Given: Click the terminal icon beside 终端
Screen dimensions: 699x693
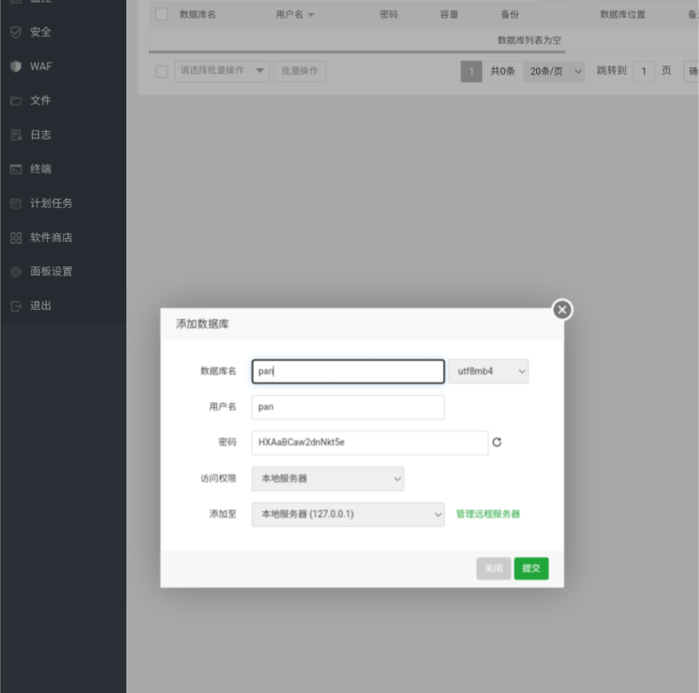Looking at the screenshot, I should 15,169.
